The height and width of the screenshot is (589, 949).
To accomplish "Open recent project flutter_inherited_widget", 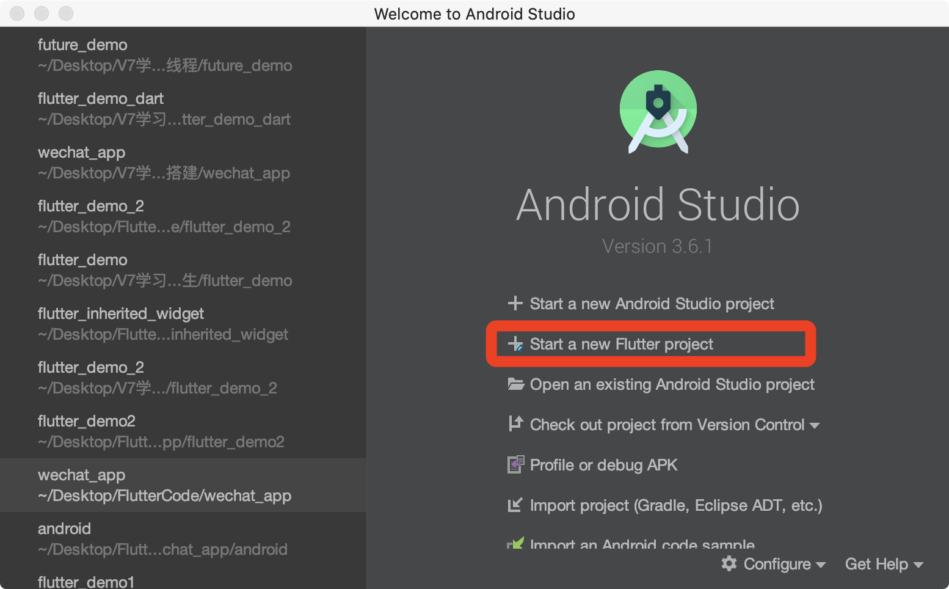I will tap(183, 324).
